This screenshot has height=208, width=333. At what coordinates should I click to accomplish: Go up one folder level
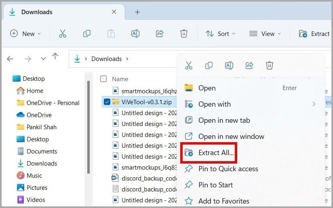55,57
